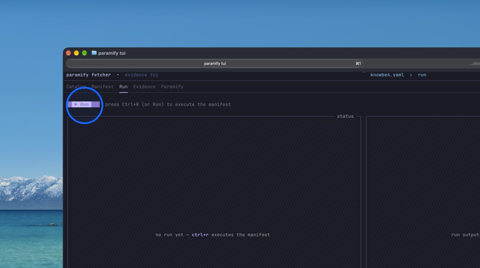The width and height of the screenshot is (480, 268).
Task: Click the 'no run yet' placeholder message
Action: tap(213, 235)
